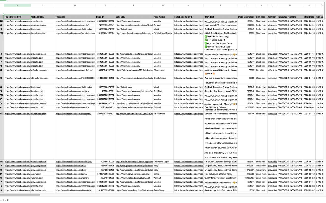326x203 pixels.
Task: Open the facebook.com/homedepot/ link
Action: click(x=74, y=162)
